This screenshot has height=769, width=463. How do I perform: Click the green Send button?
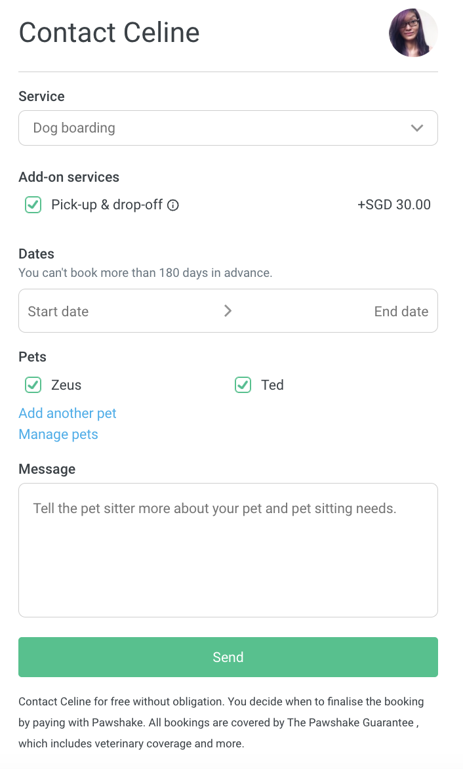tap(228, 657)
